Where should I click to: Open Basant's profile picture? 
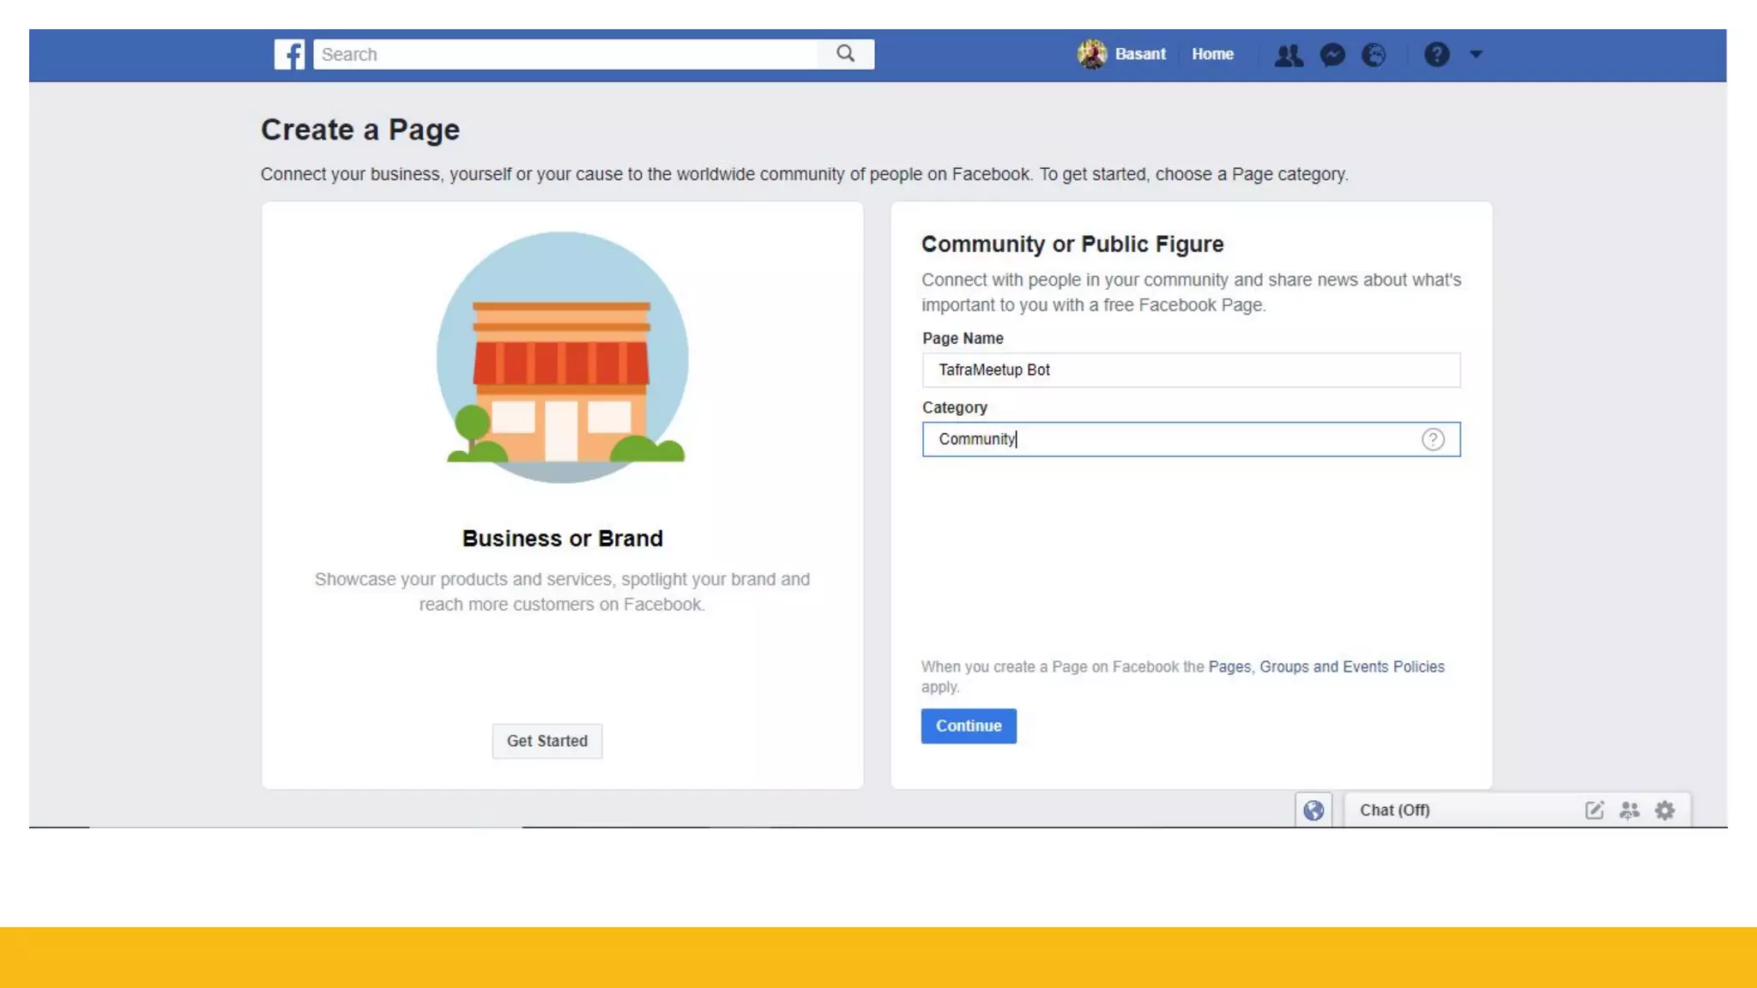point(1092,54)
